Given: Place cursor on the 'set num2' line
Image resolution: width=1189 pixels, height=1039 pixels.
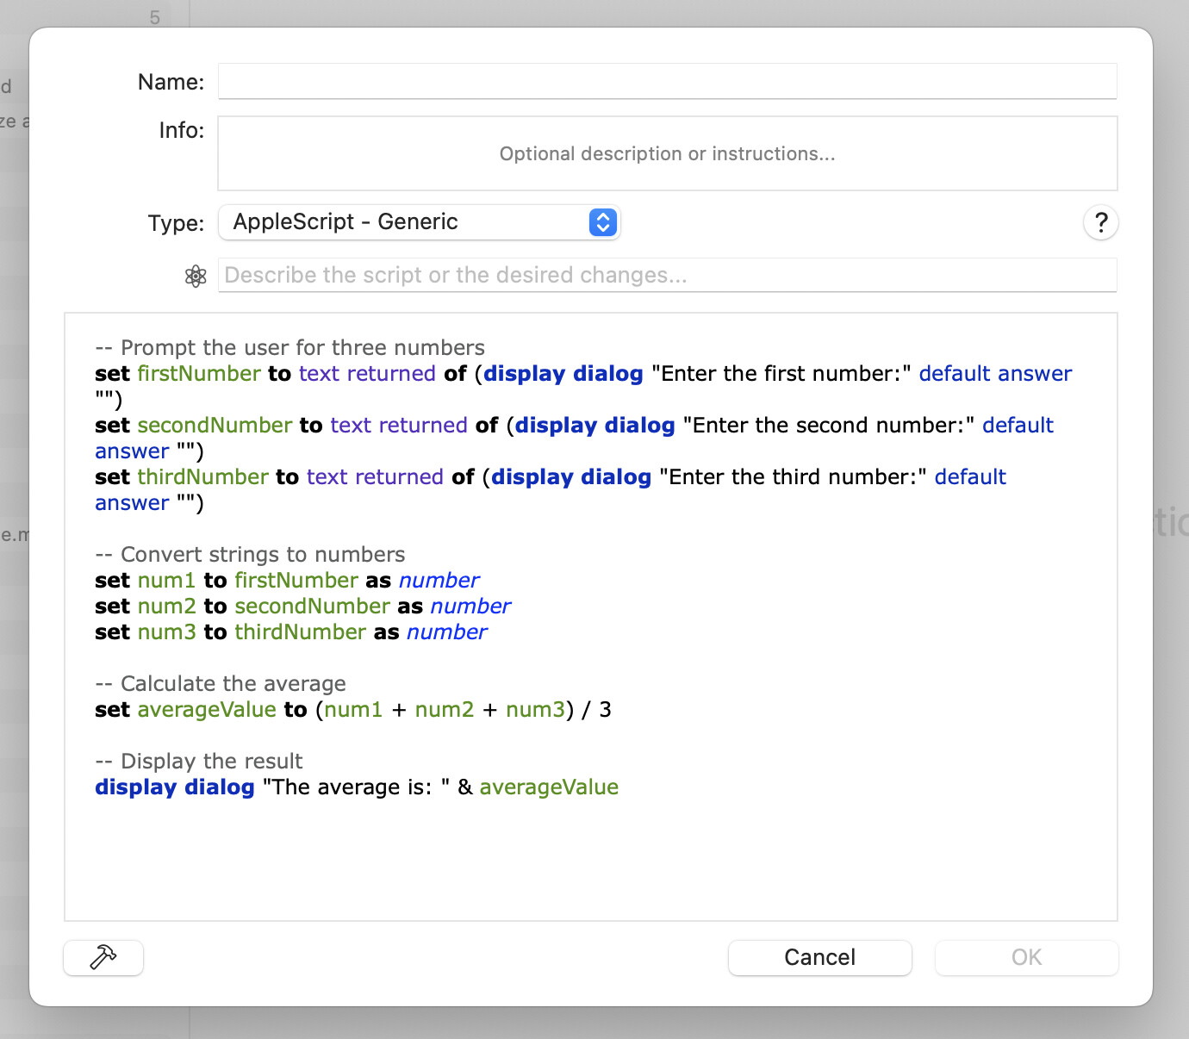Looking at the screenshot, I should click(302, 607).
